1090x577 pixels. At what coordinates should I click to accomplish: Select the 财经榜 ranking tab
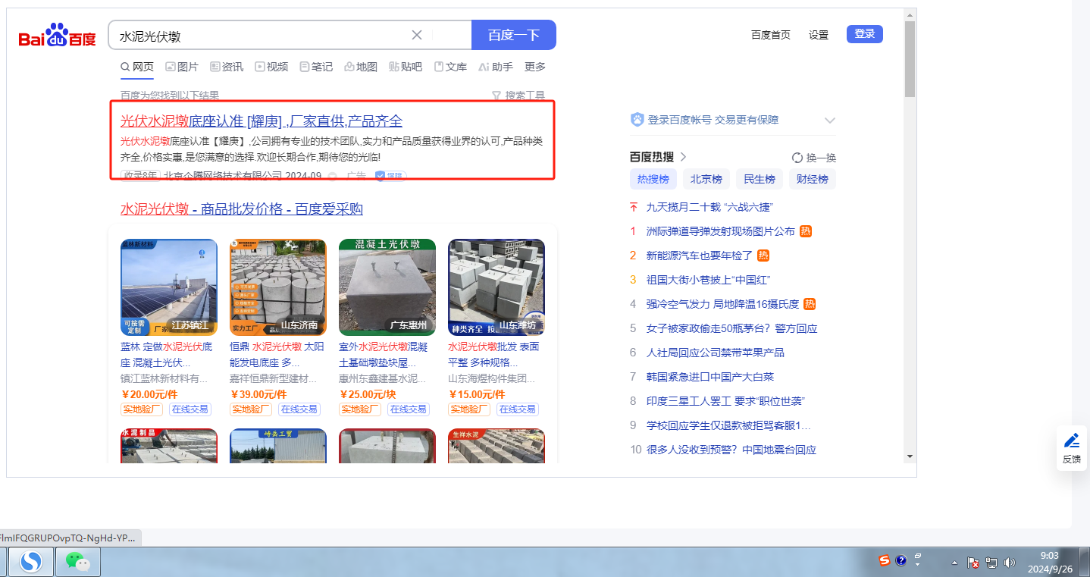coord(813,180)
